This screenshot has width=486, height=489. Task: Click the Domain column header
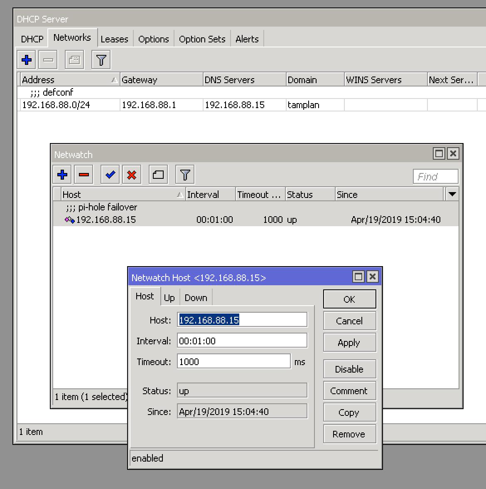tap(315, 80)
